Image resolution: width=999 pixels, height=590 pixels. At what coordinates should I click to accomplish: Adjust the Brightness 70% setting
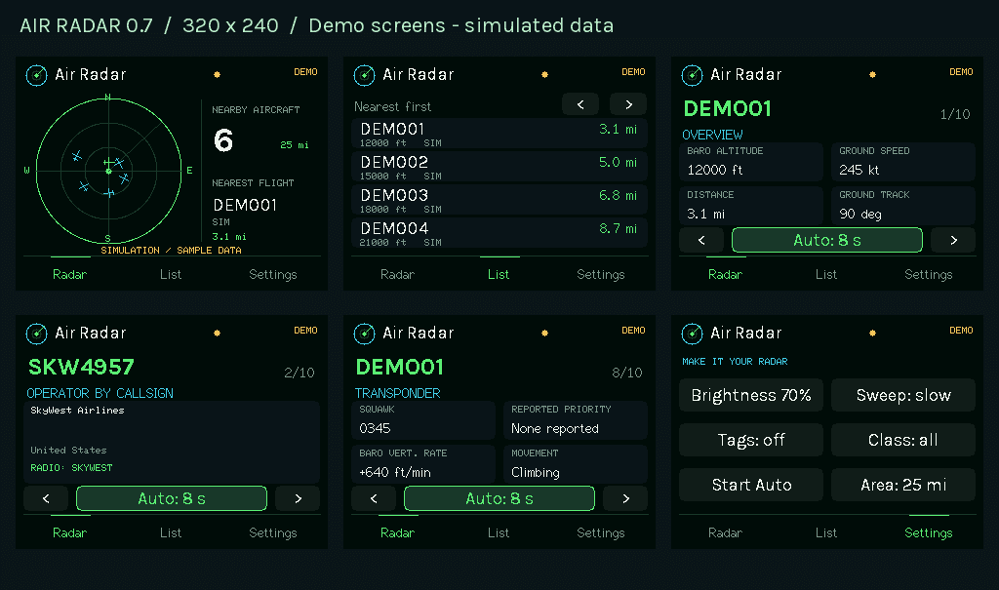pos(751,395)
